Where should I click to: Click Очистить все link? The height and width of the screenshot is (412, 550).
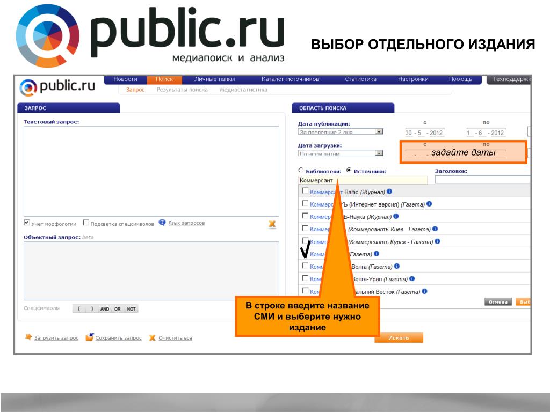tap(176, 338)
